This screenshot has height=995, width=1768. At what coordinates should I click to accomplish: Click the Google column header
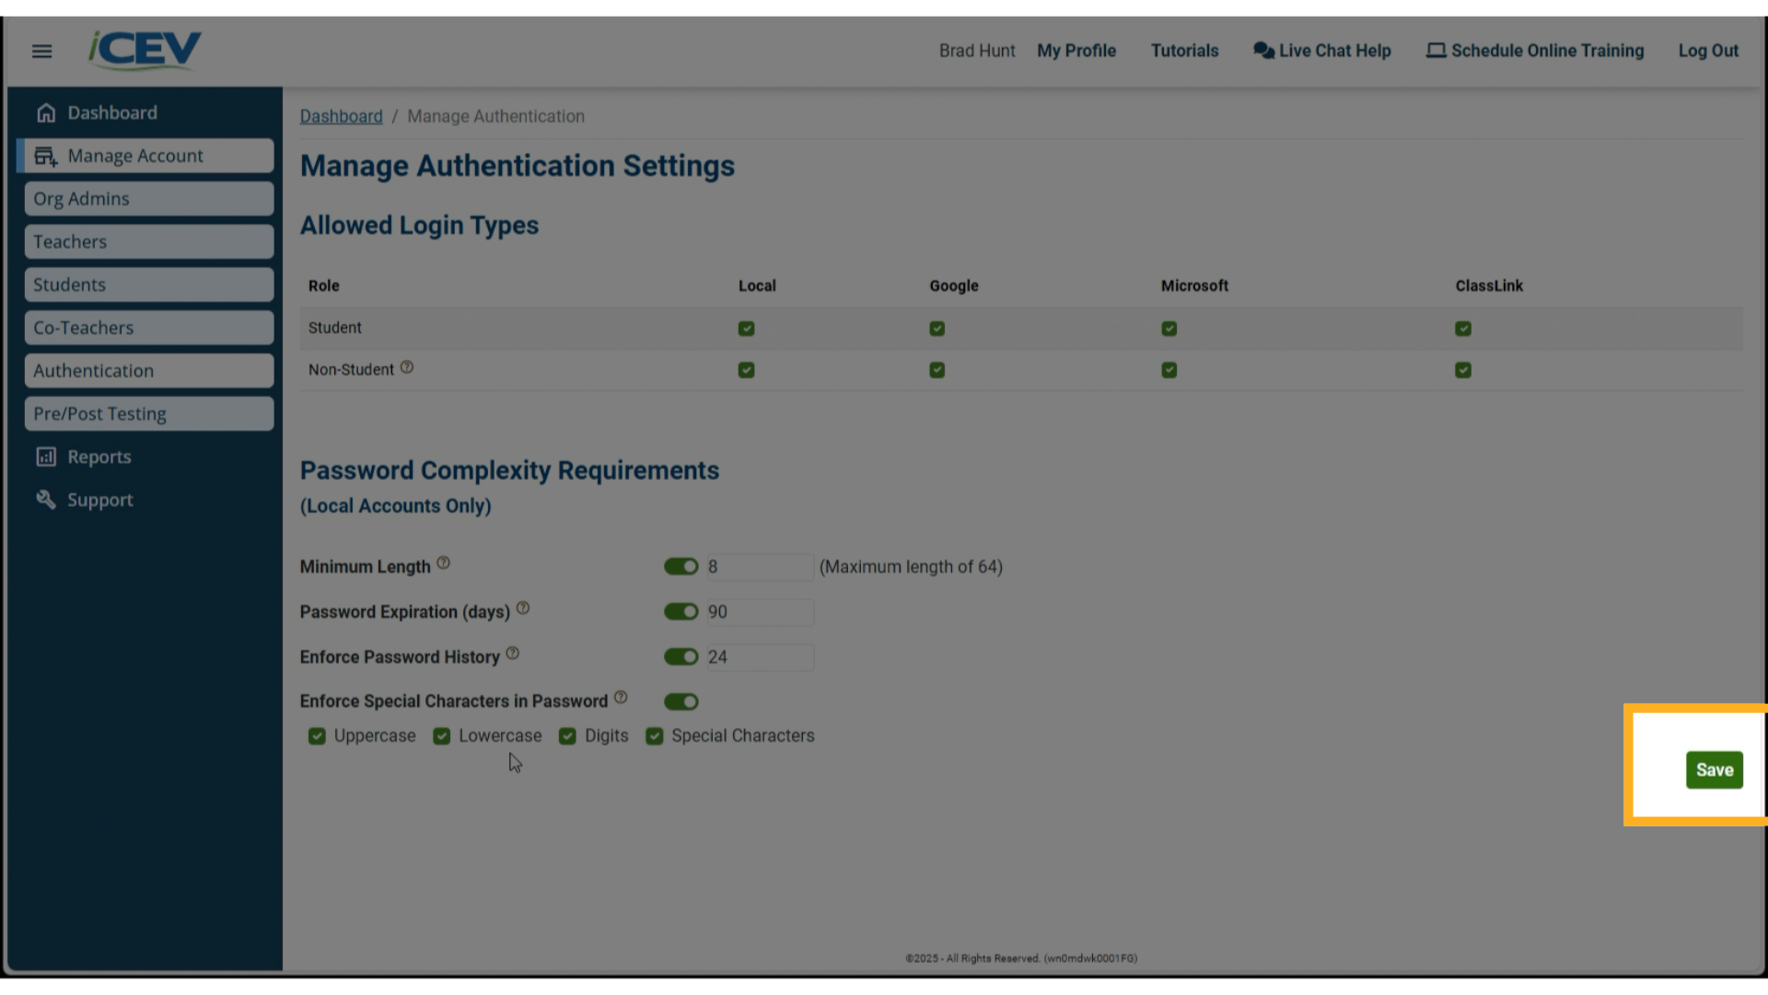pos(954,286)
